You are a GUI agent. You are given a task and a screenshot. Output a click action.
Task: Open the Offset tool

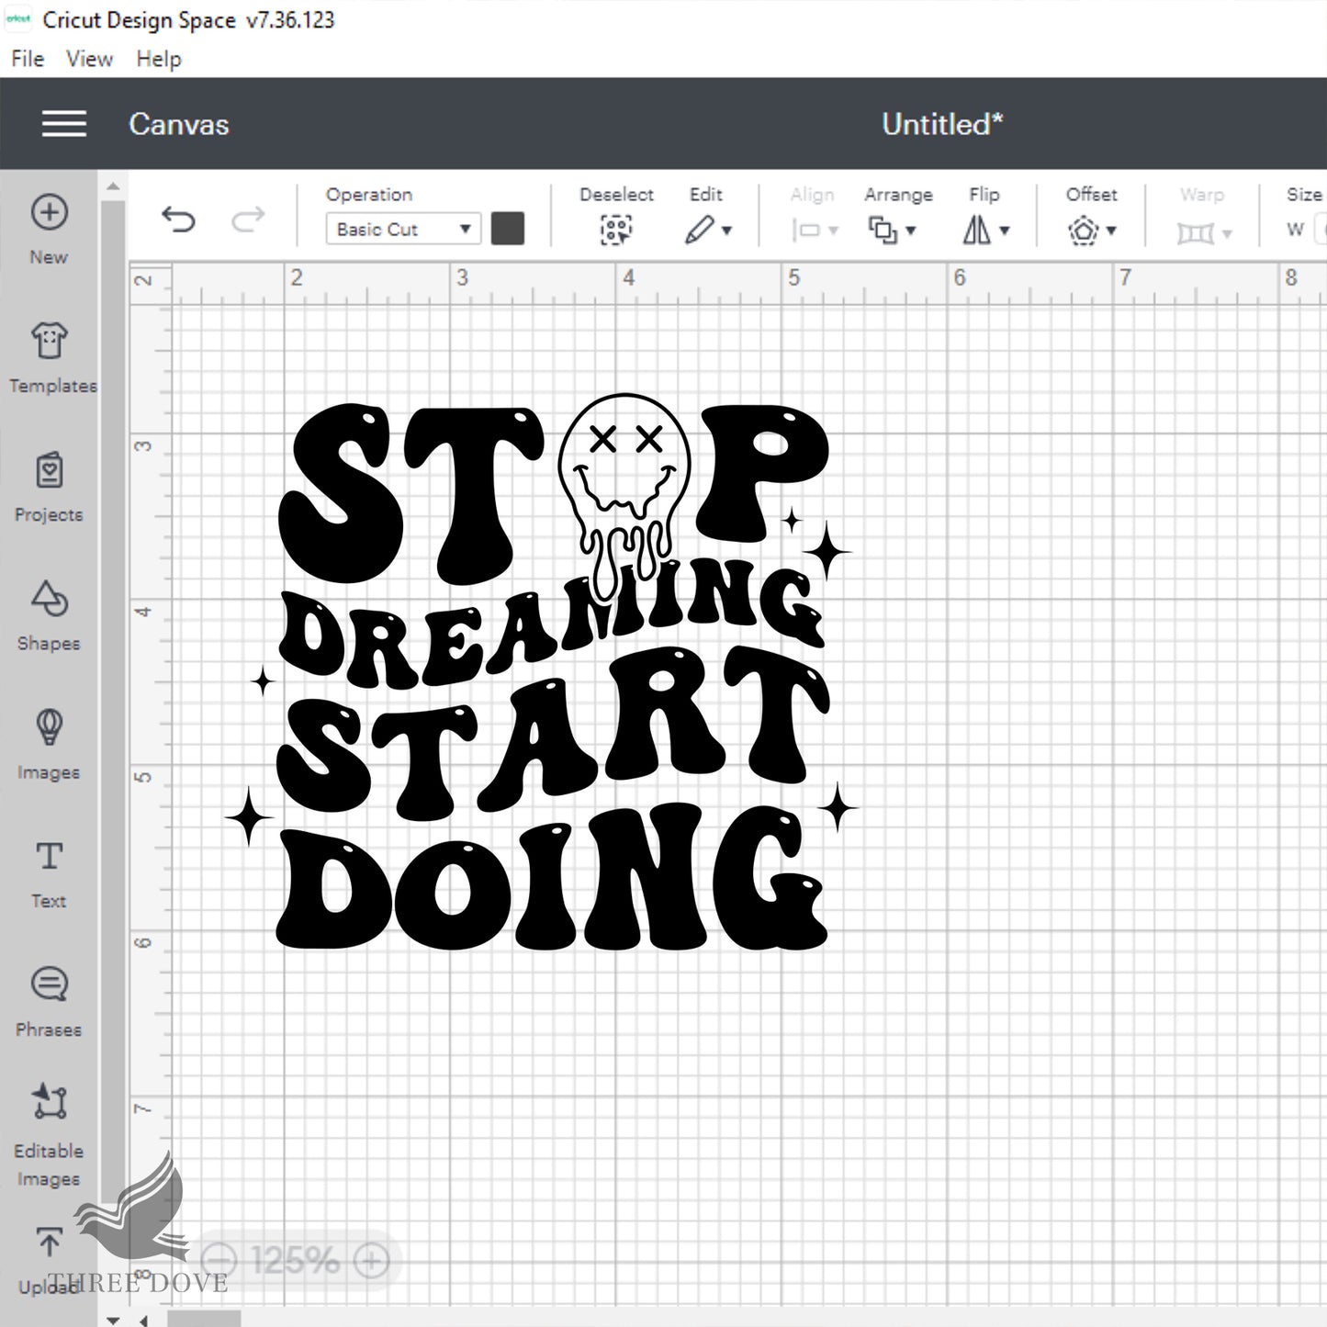point(1084,230)
